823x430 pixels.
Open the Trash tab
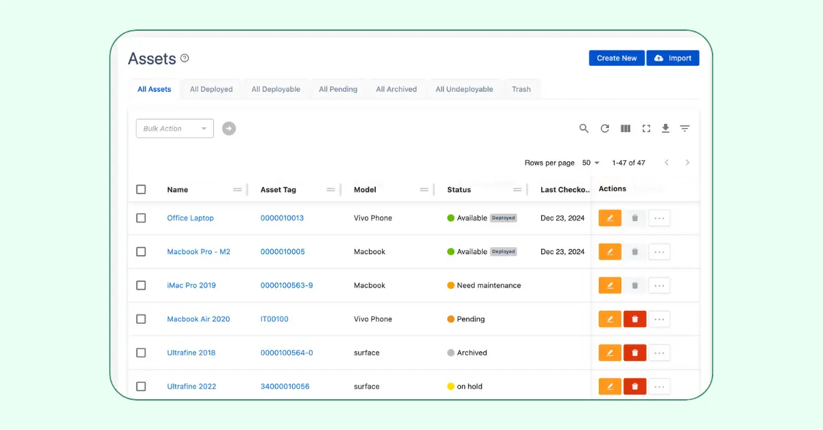pos(521,89)
